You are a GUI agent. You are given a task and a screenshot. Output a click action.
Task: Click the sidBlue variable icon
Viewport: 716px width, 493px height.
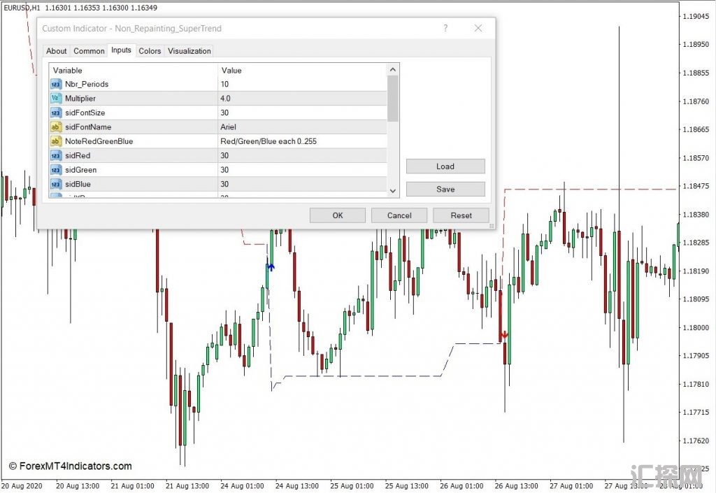(x=56, y=184)
